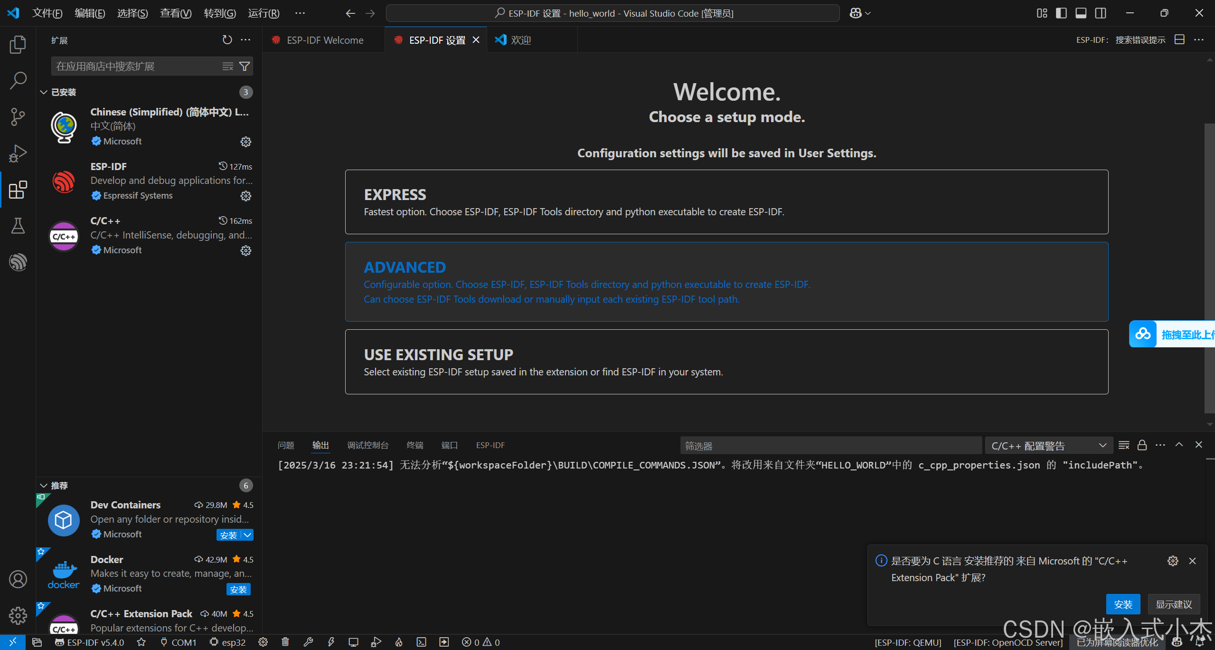Select the ADVANCED setup mode

[405, 267]
